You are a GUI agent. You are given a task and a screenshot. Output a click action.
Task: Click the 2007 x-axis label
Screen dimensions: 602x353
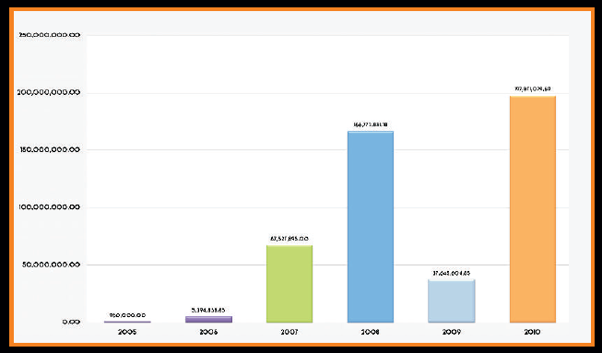[x=289, y=333]
